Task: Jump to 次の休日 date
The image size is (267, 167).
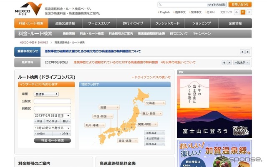Action: pyautogui.click(x=52, y=121)
